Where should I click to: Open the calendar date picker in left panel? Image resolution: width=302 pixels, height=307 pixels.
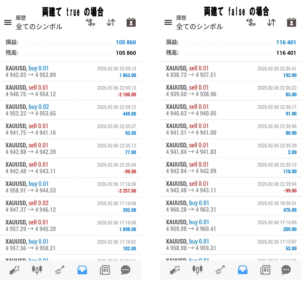pos(131,22)
